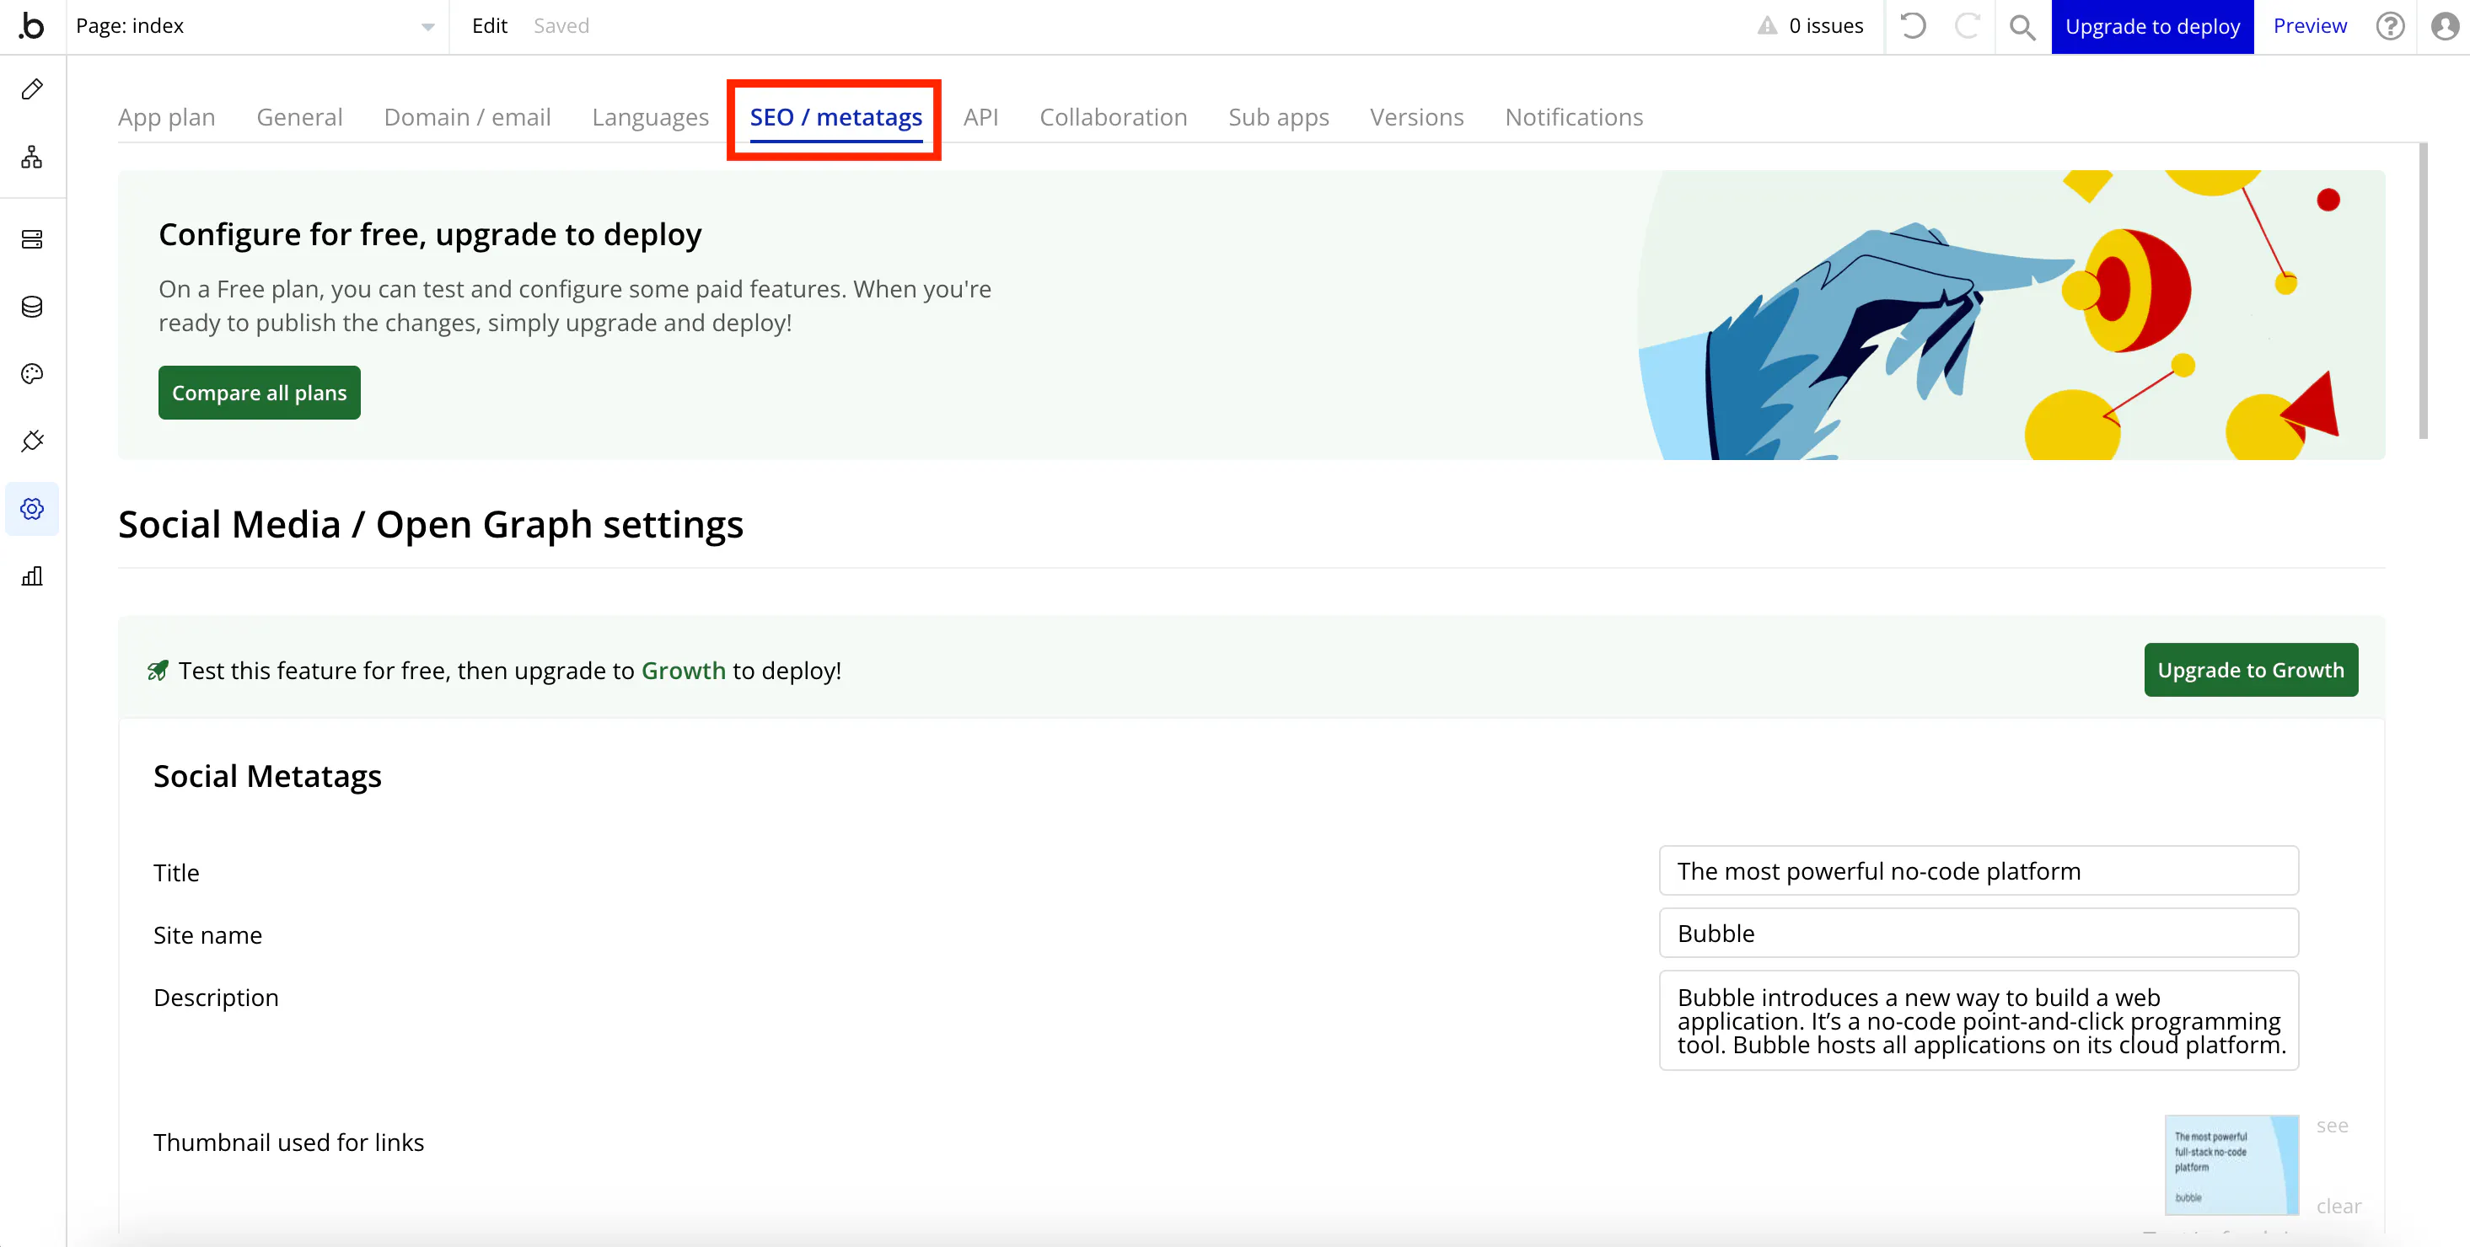This screenshot has width=2470, height=1247.
Task: Click the Saved status text
Action: (x=561, y=26)
